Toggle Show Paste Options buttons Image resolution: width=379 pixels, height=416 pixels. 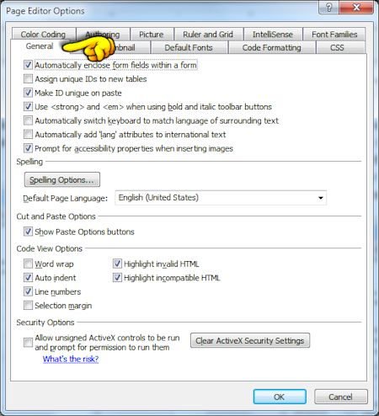coord(28,232)
